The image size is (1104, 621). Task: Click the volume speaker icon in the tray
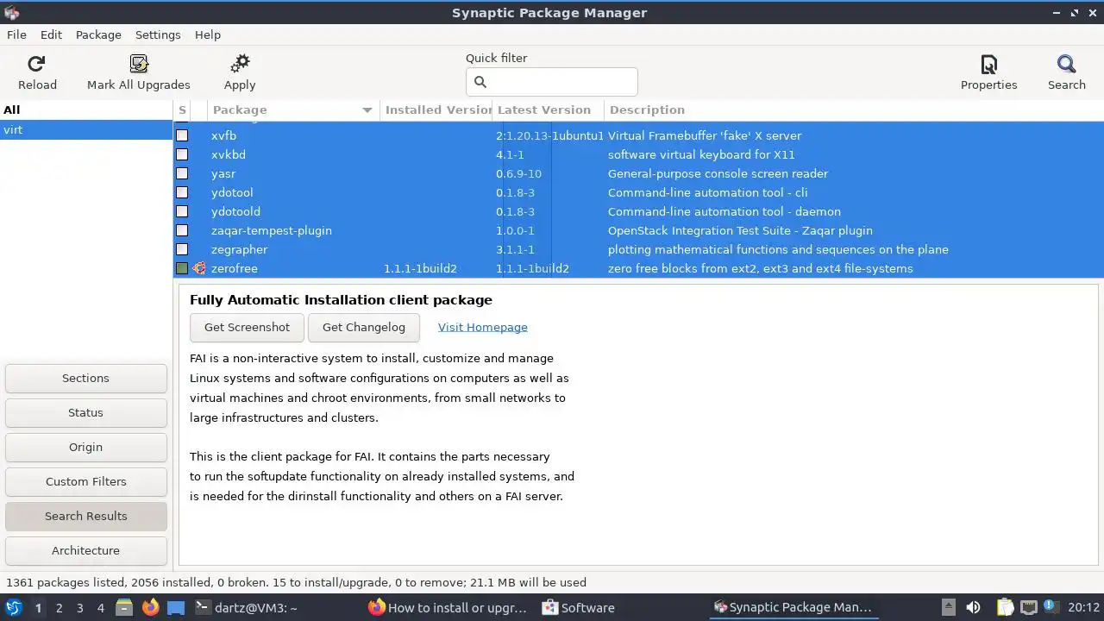(x=973, y=607)
